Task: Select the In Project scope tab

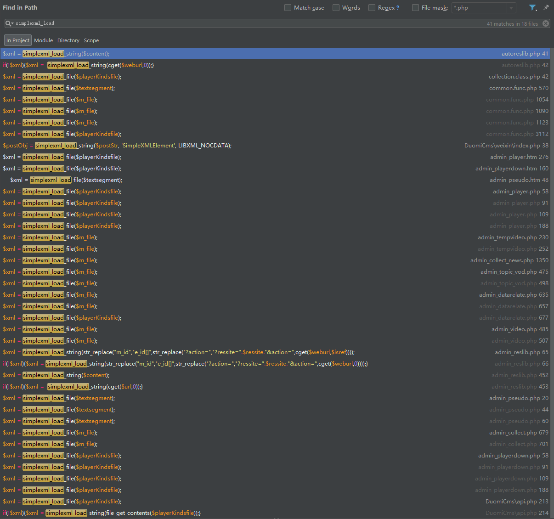Action: pos(18,40)
